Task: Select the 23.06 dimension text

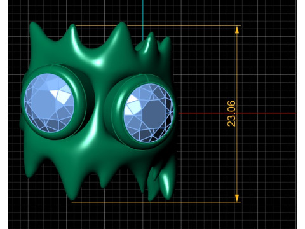Action: pyautogui.click(x=231, y=114)
